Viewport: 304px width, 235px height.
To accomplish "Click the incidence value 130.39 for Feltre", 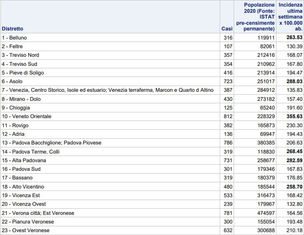I will [294, 47].
